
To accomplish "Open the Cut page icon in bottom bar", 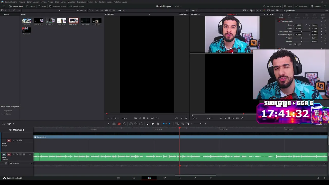I will tap(134, 178).
